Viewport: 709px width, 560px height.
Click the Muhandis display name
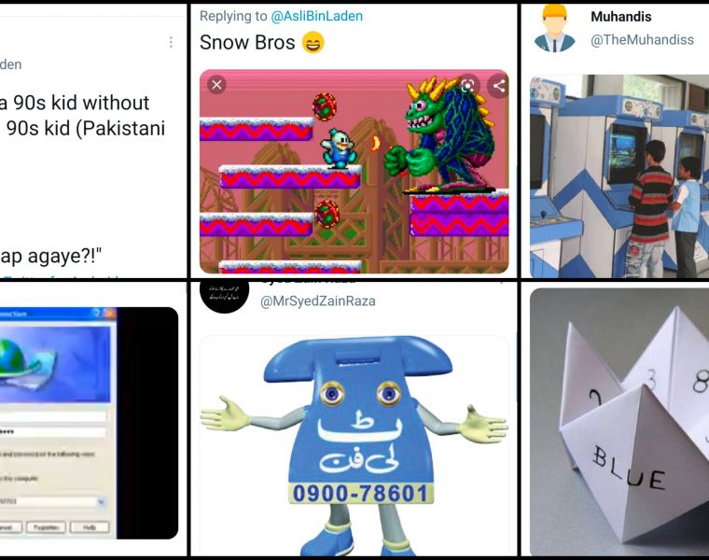tap(620, 17)
